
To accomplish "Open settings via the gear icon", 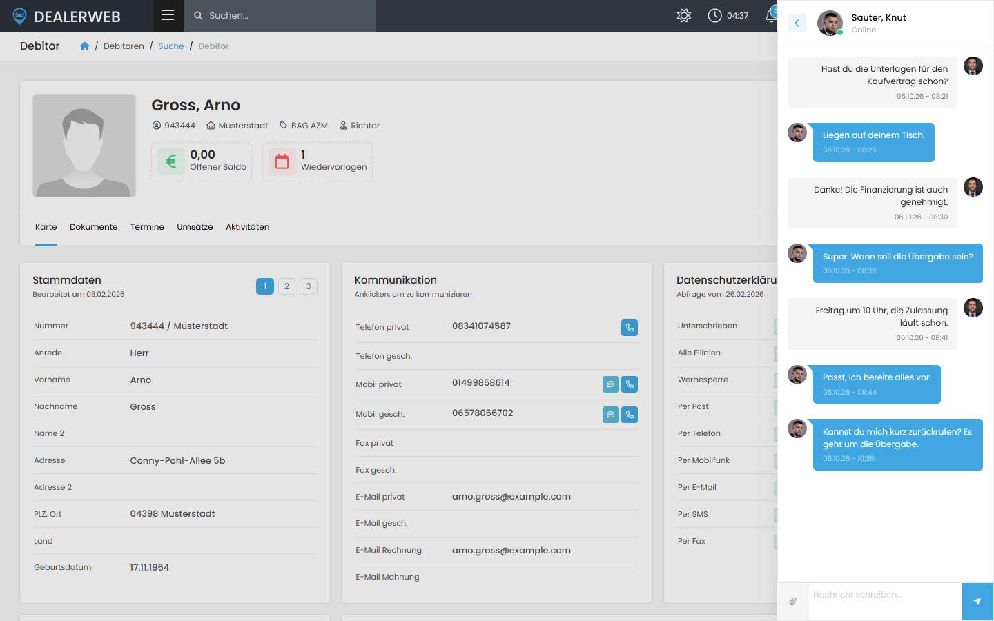I will (x=684, y=15).
